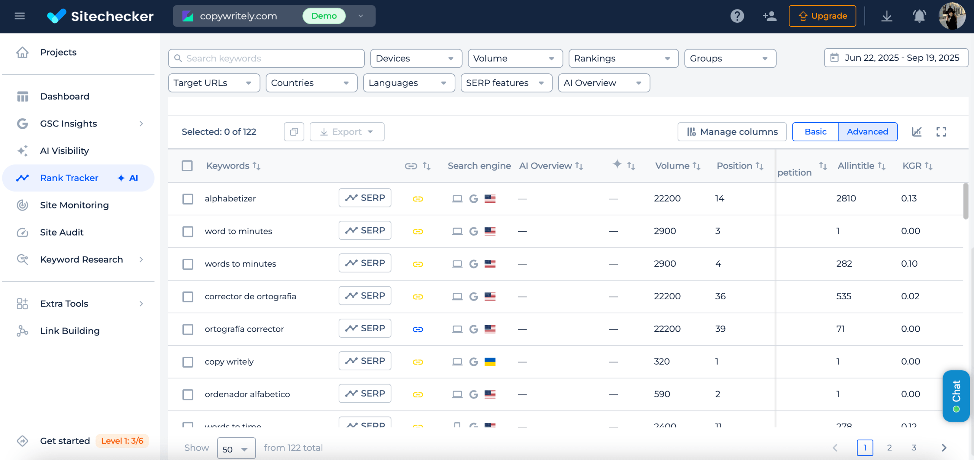The height and width of the screenshot is (460, 974).
Task: Open the help question mark icon
Action: point(737,16)
